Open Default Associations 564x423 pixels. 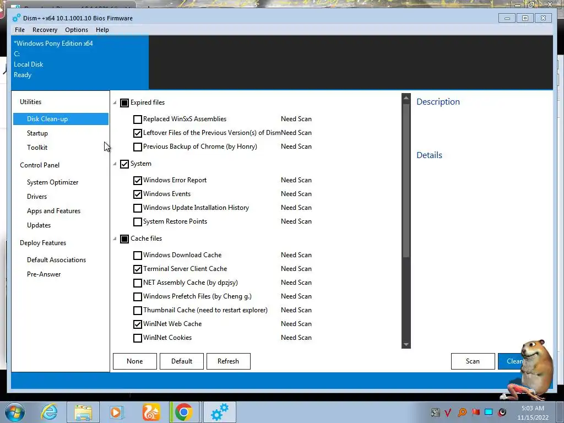57,260
